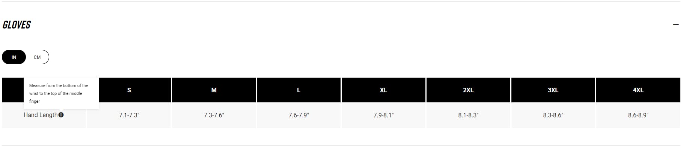The height and width of the screenshot is (147, 683).
Task: Select the IN unit option
Action: coord(14,57)
